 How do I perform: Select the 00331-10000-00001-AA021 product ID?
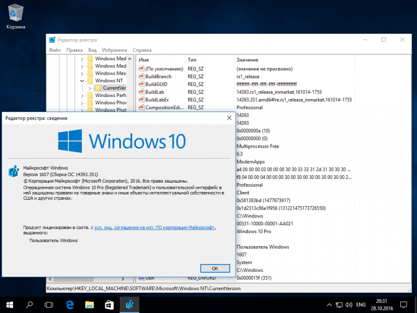point(265,224)
